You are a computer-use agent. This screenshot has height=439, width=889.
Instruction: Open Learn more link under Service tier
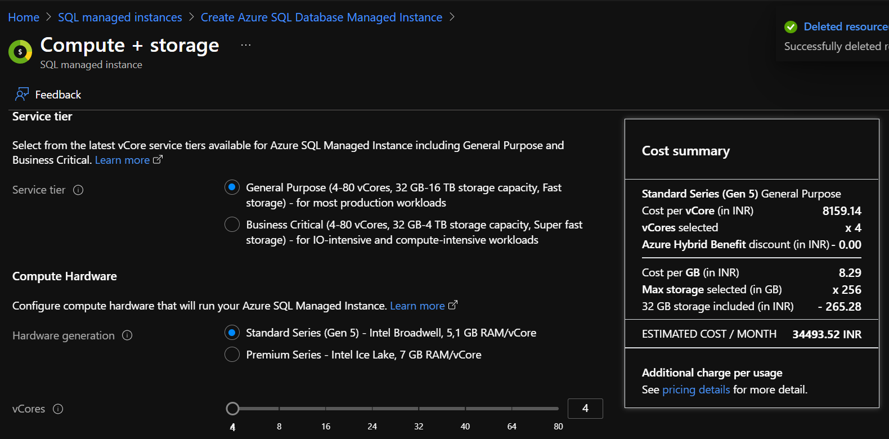point(122,160)
